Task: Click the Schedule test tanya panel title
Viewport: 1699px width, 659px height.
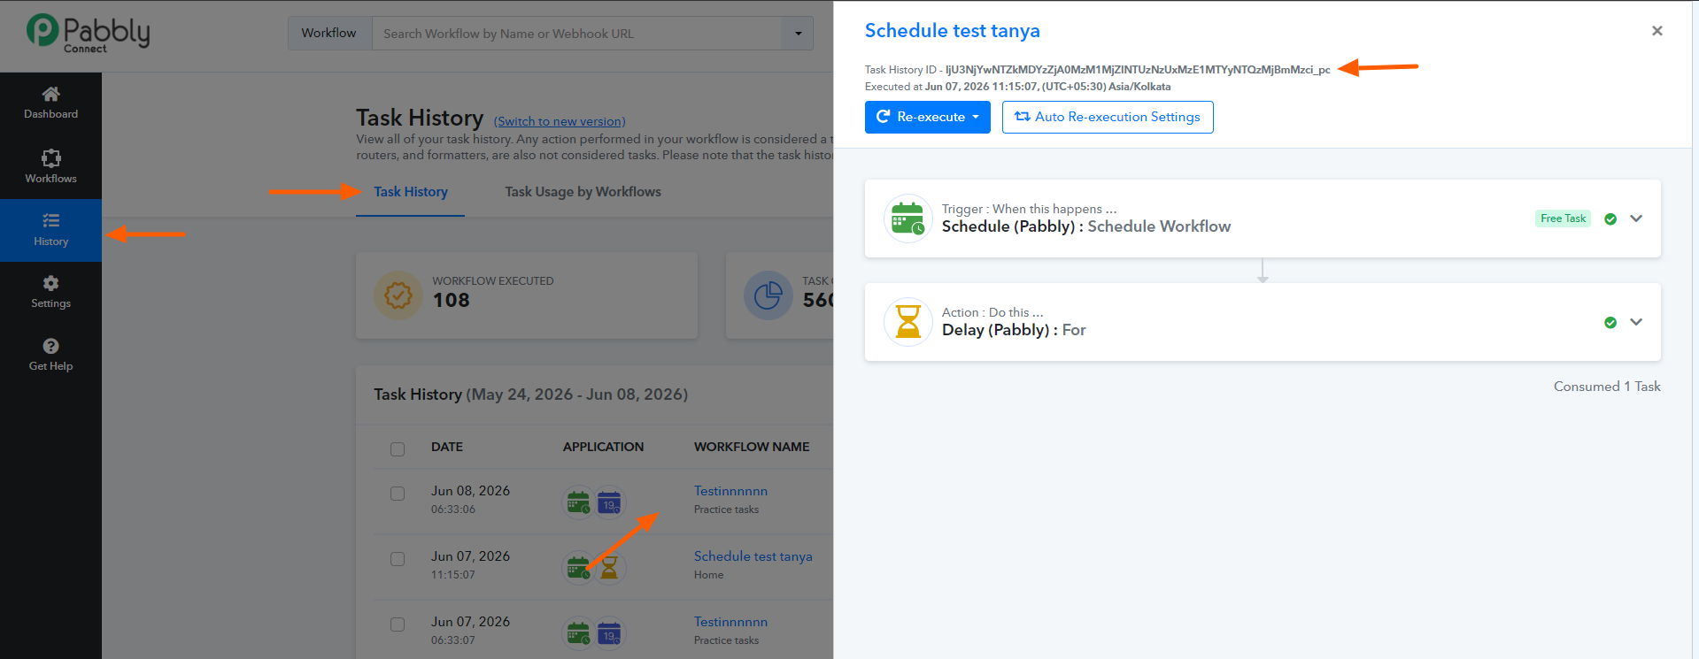Action: 953,31
